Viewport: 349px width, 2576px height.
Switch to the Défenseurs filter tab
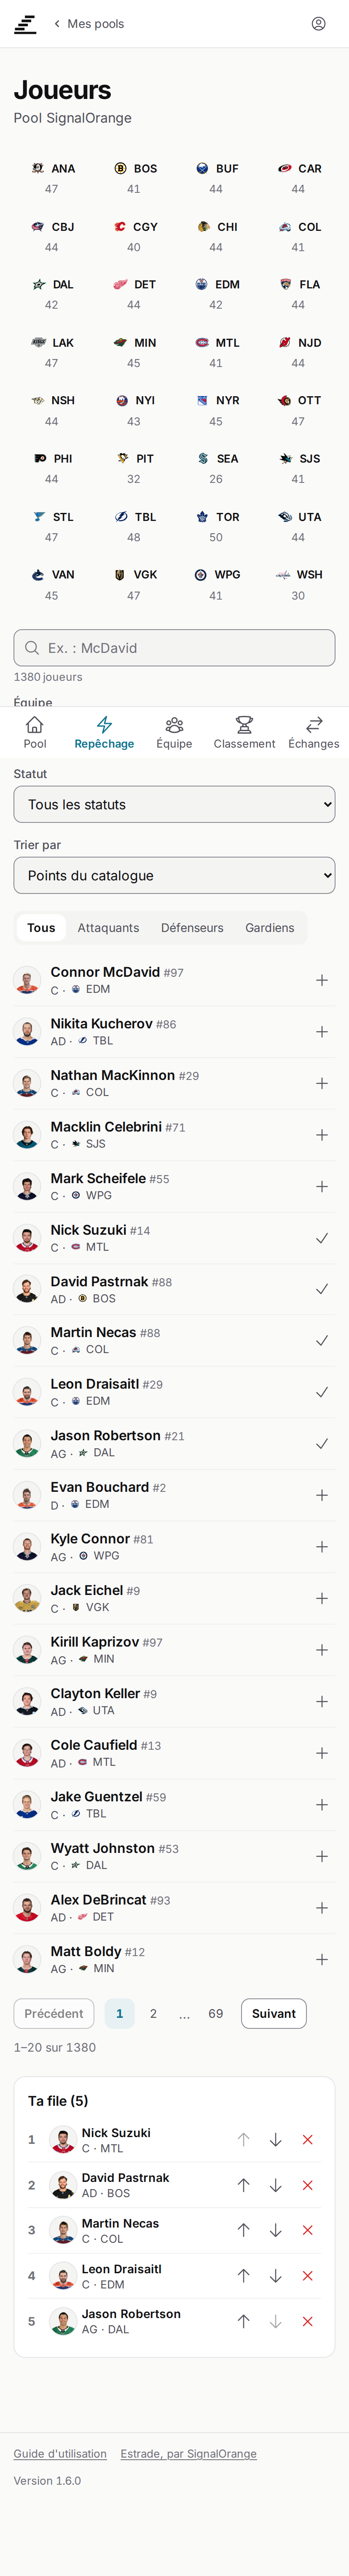point(193,928)
